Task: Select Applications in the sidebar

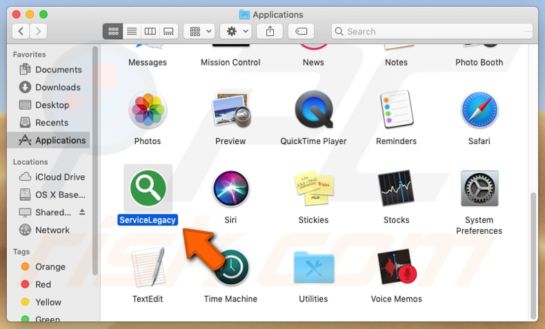Action: (x=48, y=140)
